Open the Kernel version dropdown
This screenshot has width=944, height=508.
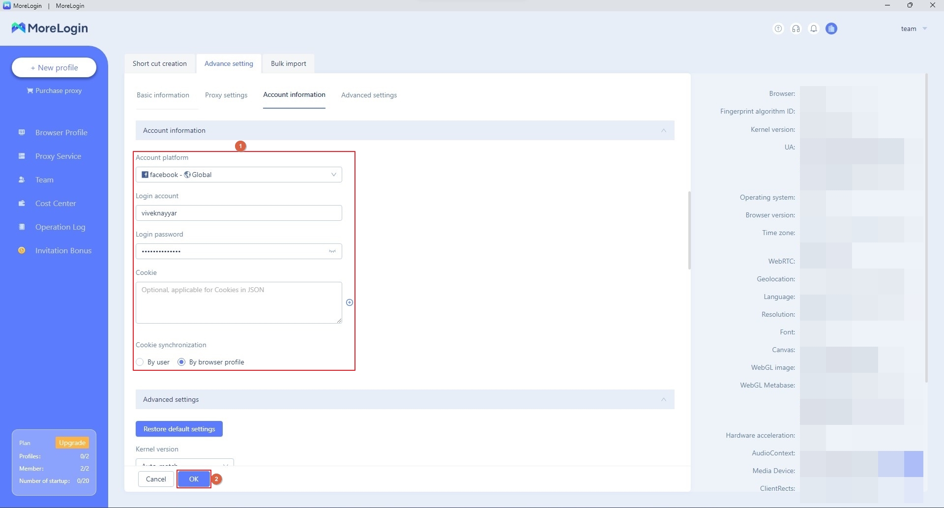click(x=185, y=463)
